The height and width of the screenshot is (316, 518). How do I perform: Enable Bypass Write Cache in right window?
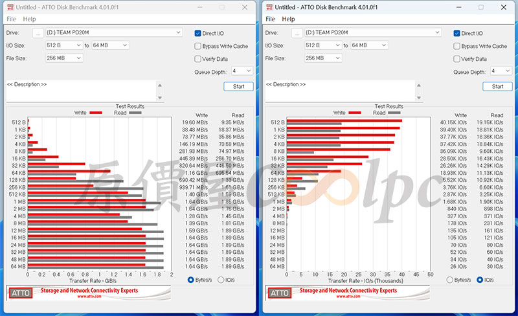tap(456, 46)
